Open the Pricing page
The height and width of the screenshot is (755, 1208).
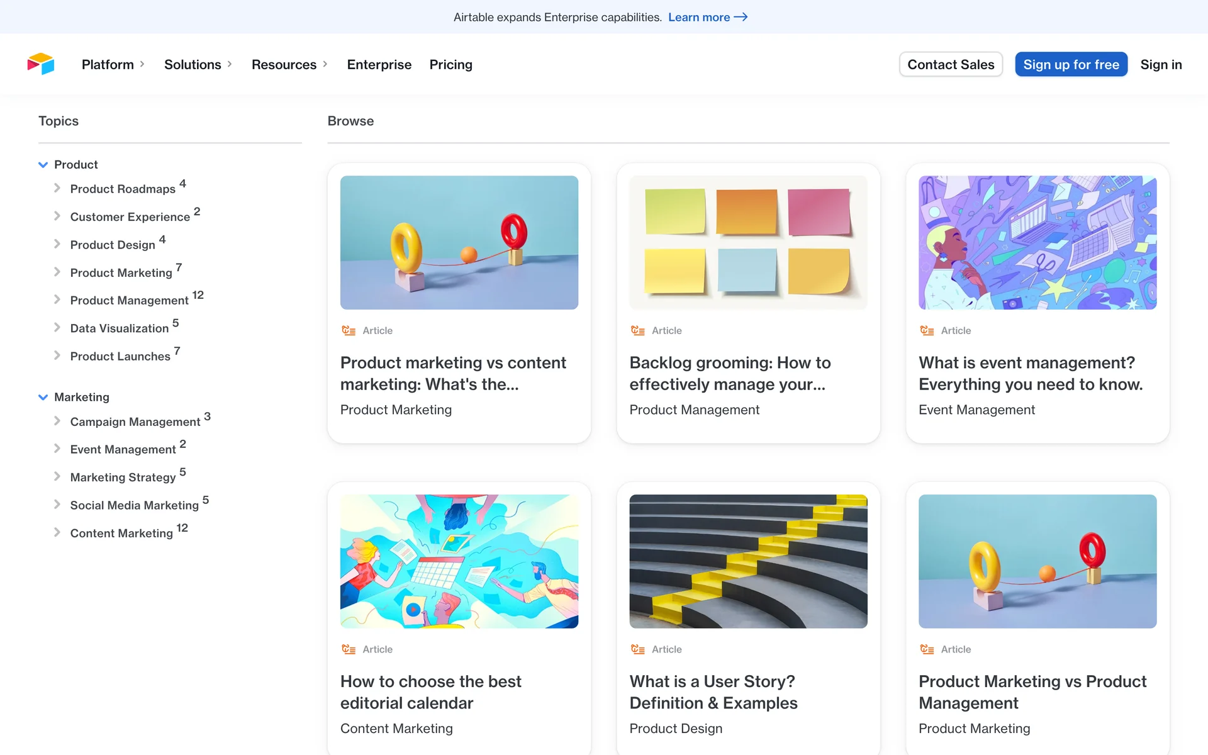tap(450, 64)
